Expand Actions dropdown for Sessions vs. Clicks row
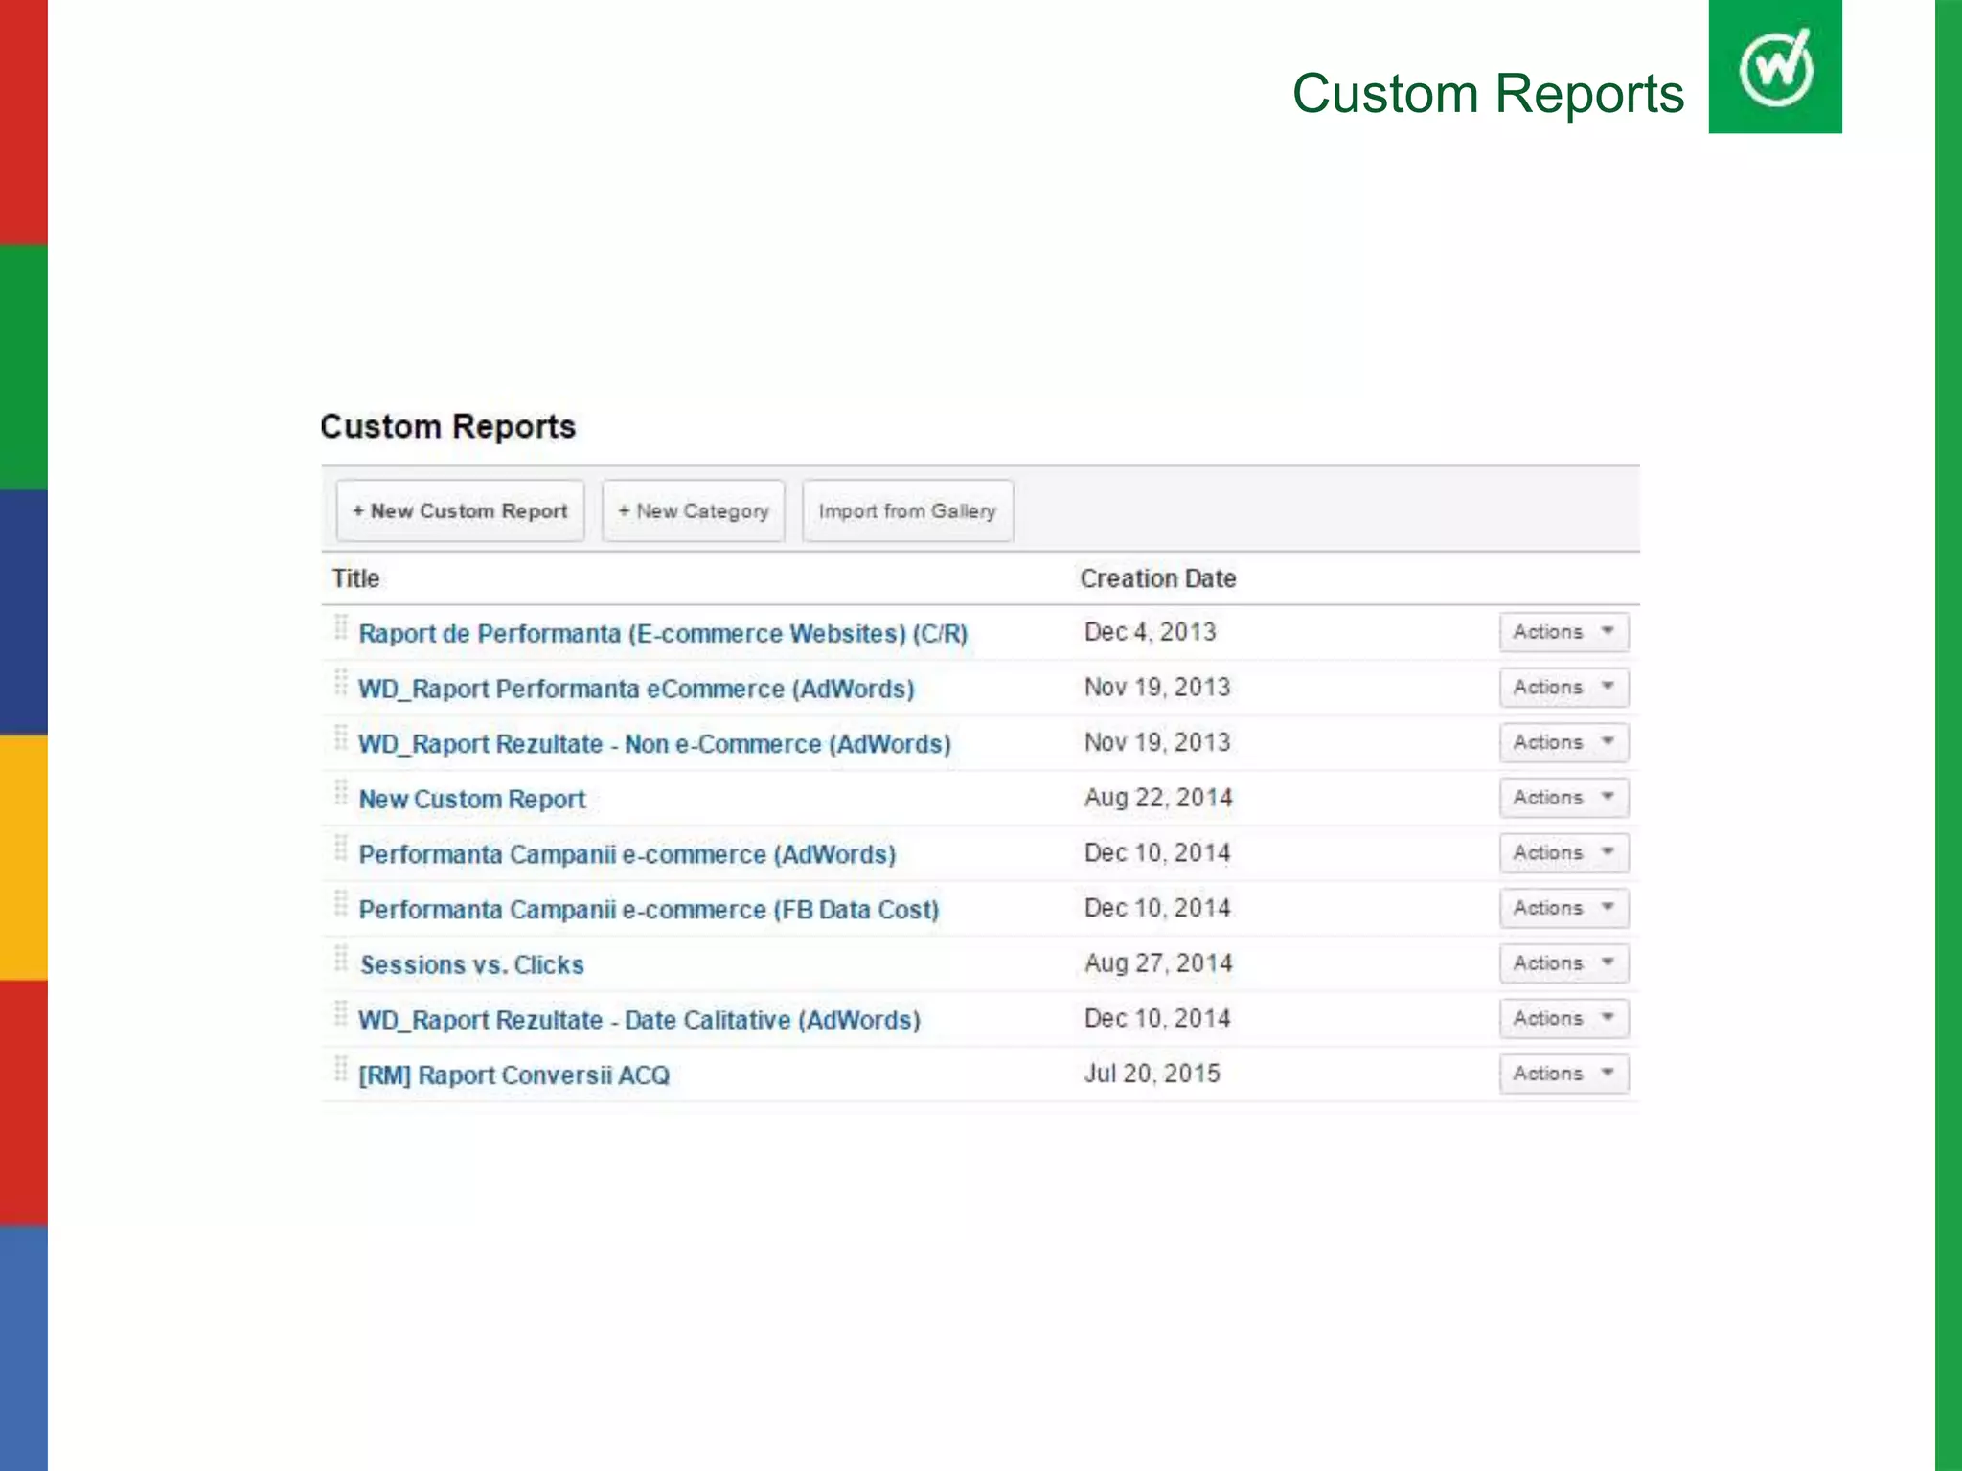The image size is (1962, 1471). 1563,963
